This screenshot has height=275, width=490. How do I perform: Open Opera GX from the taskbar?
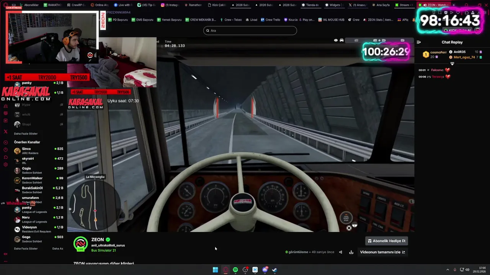point(225,270)
